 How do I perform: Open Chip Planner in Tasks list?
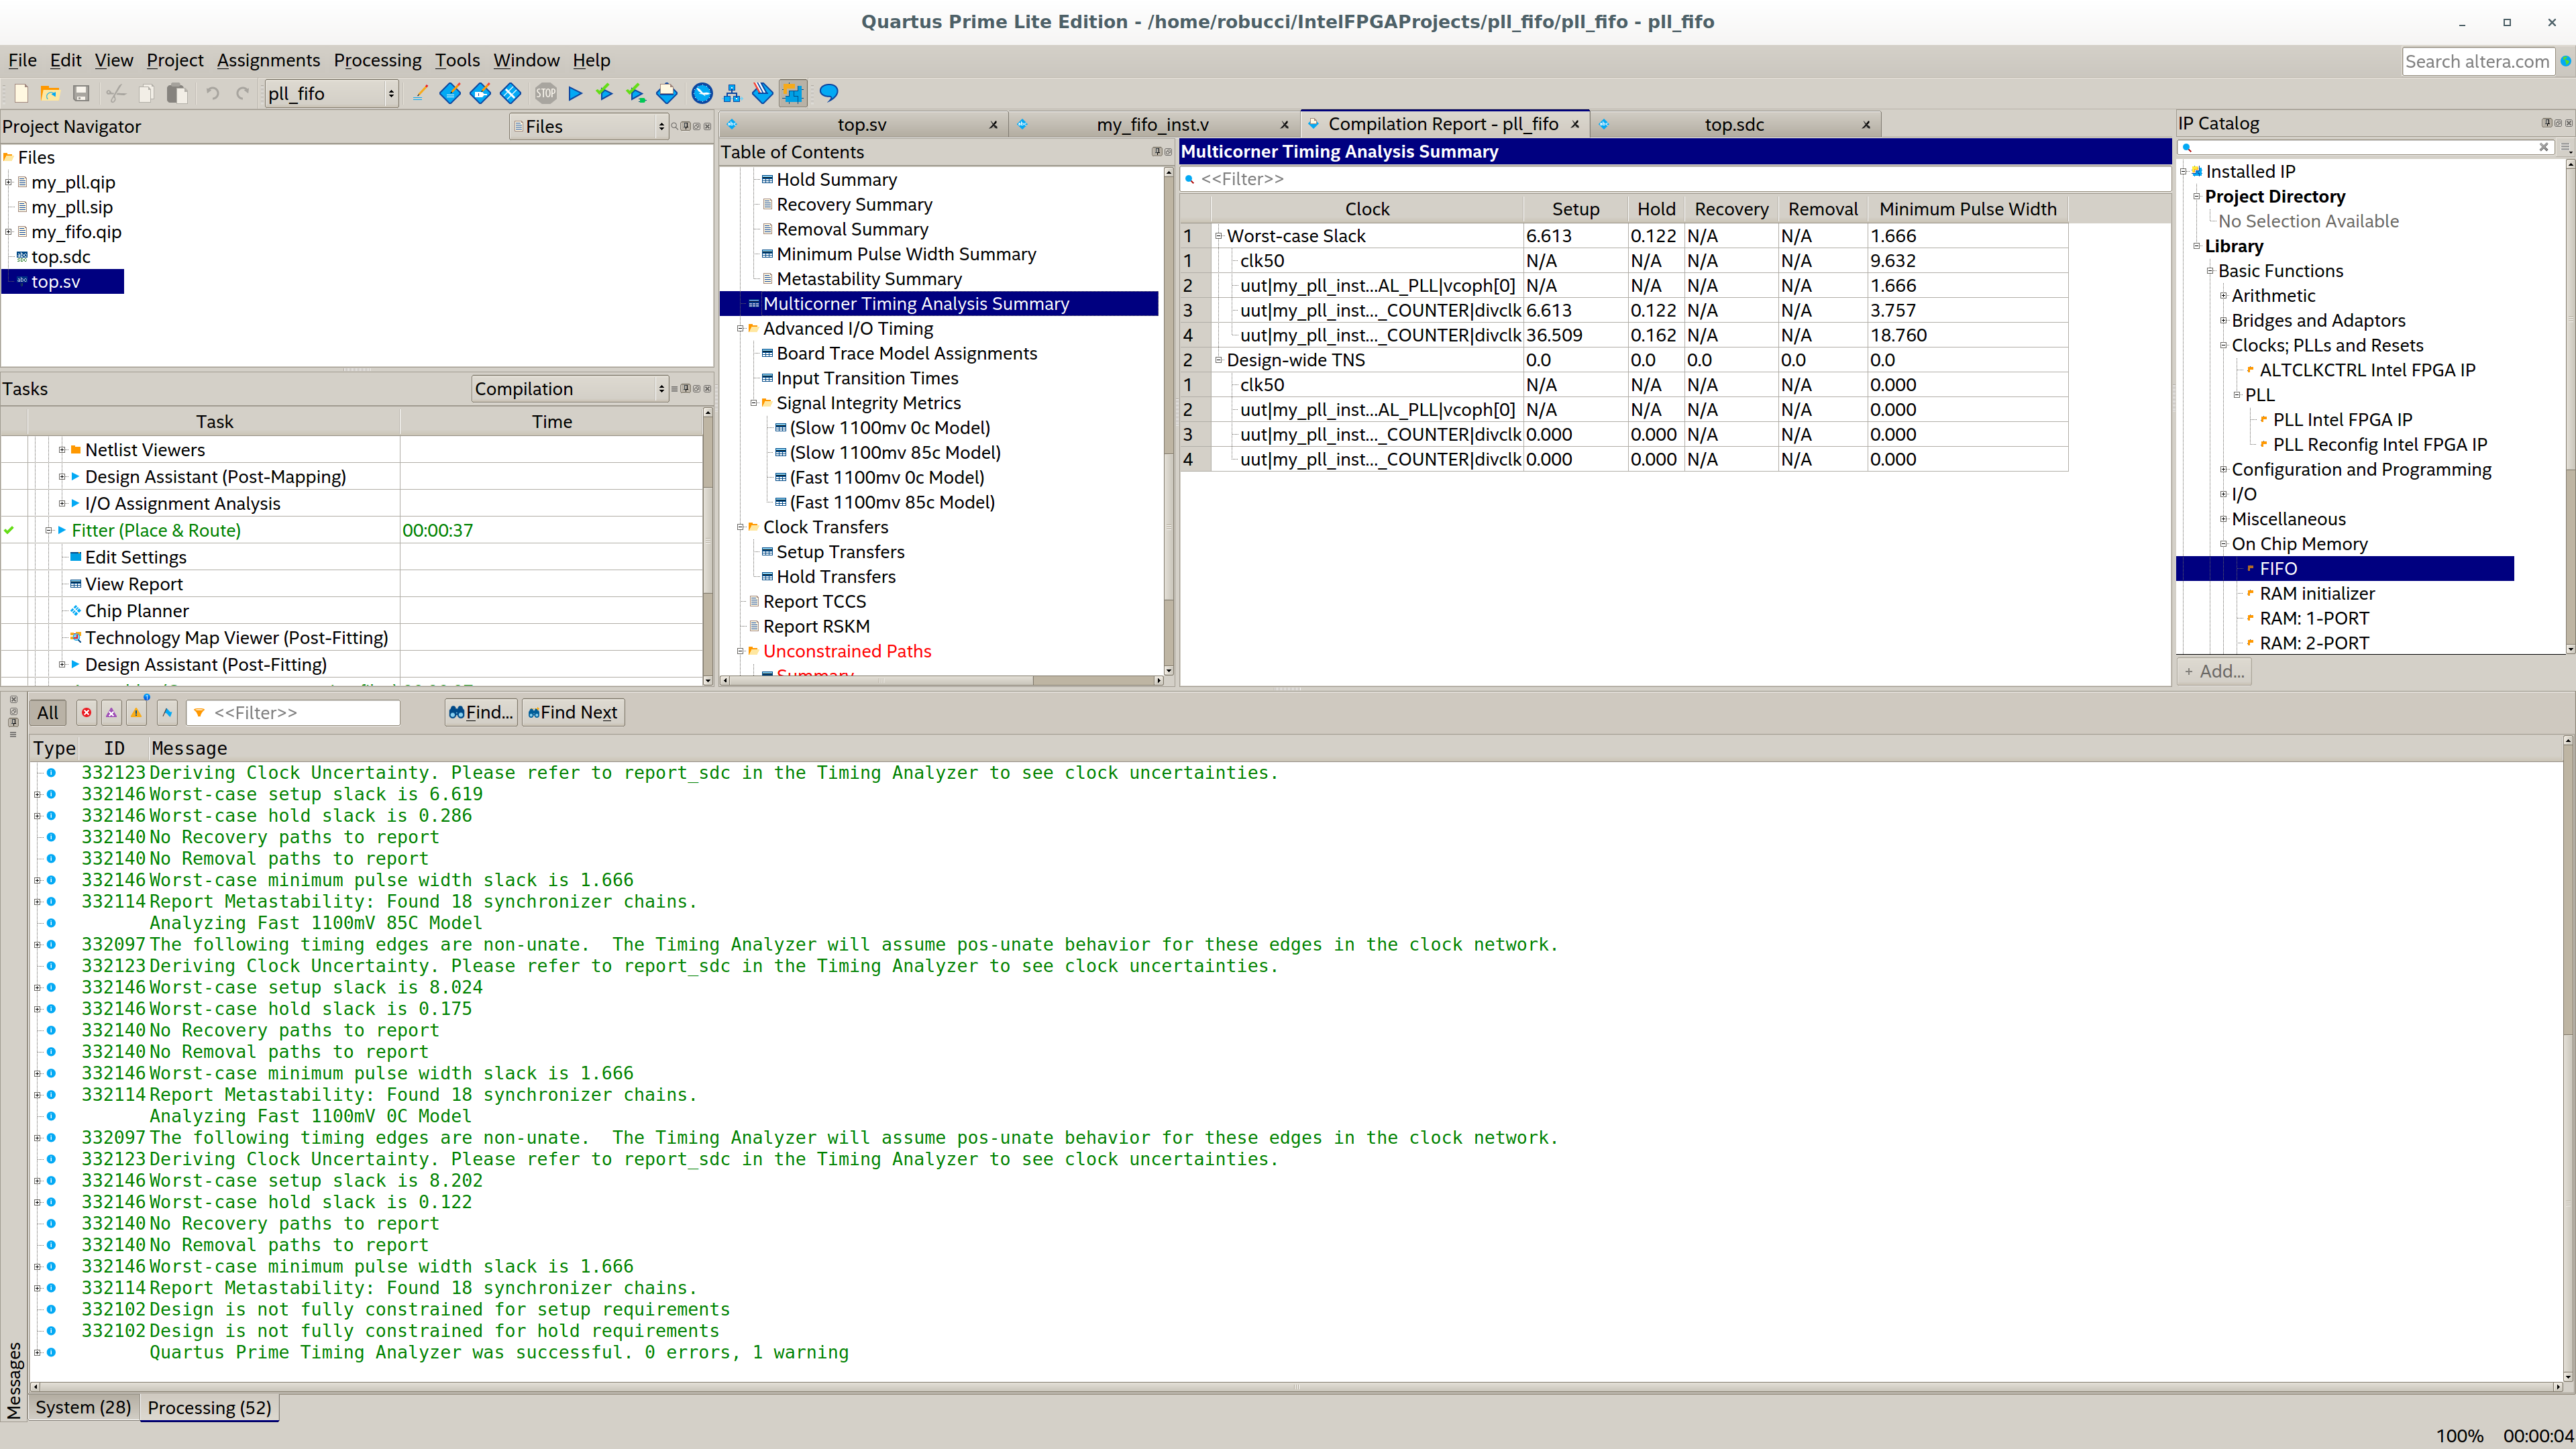pyautogui.click(x=136, y=611)
